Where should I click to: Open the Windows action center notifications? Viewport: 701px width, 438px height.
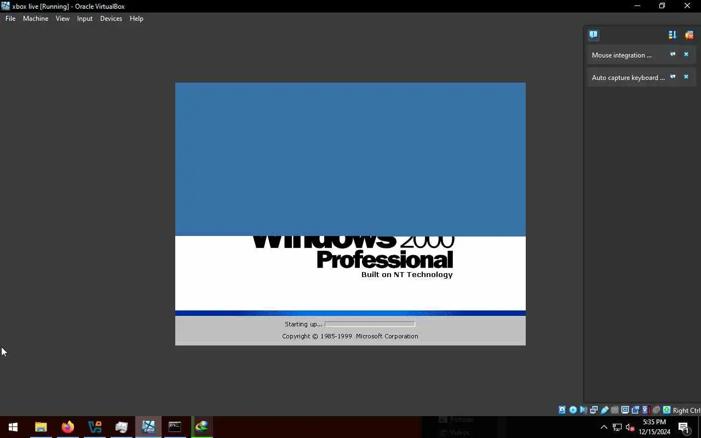click(x=684, y=427)
